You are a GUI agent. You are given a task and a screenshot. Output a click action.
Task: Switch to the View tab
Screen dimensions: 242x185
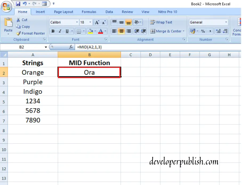[145, 12]
